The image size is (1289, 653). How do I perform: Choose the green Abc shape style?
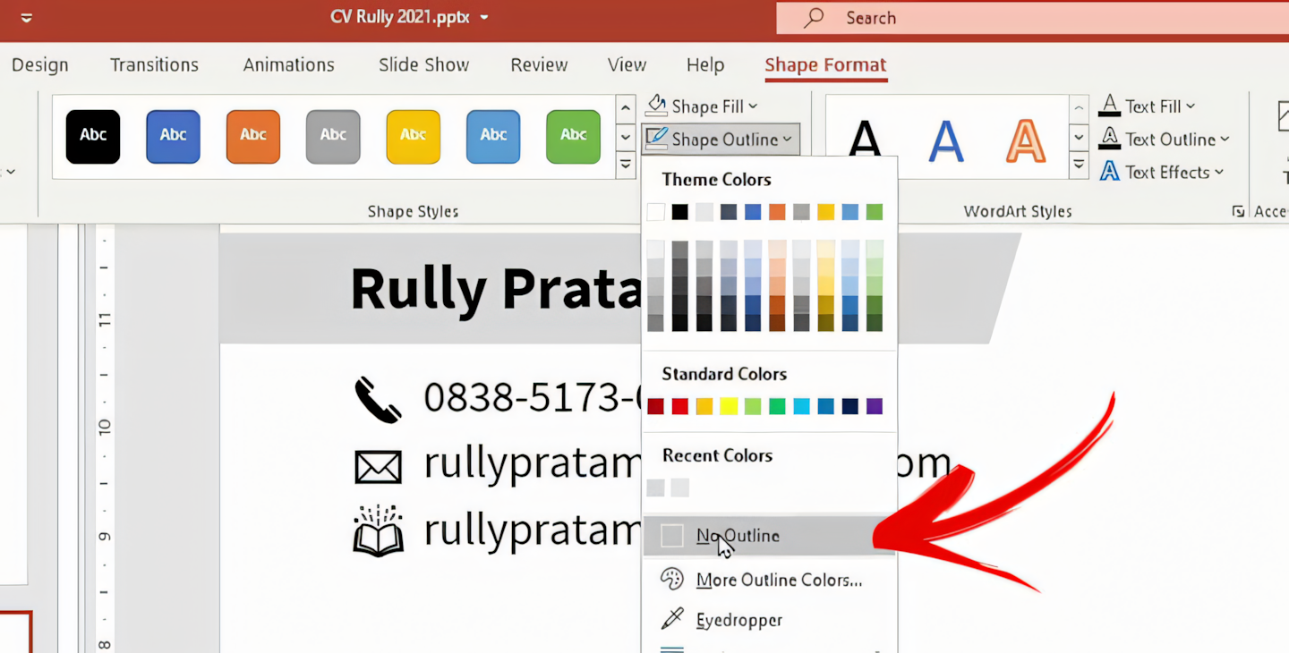point(573,136)
